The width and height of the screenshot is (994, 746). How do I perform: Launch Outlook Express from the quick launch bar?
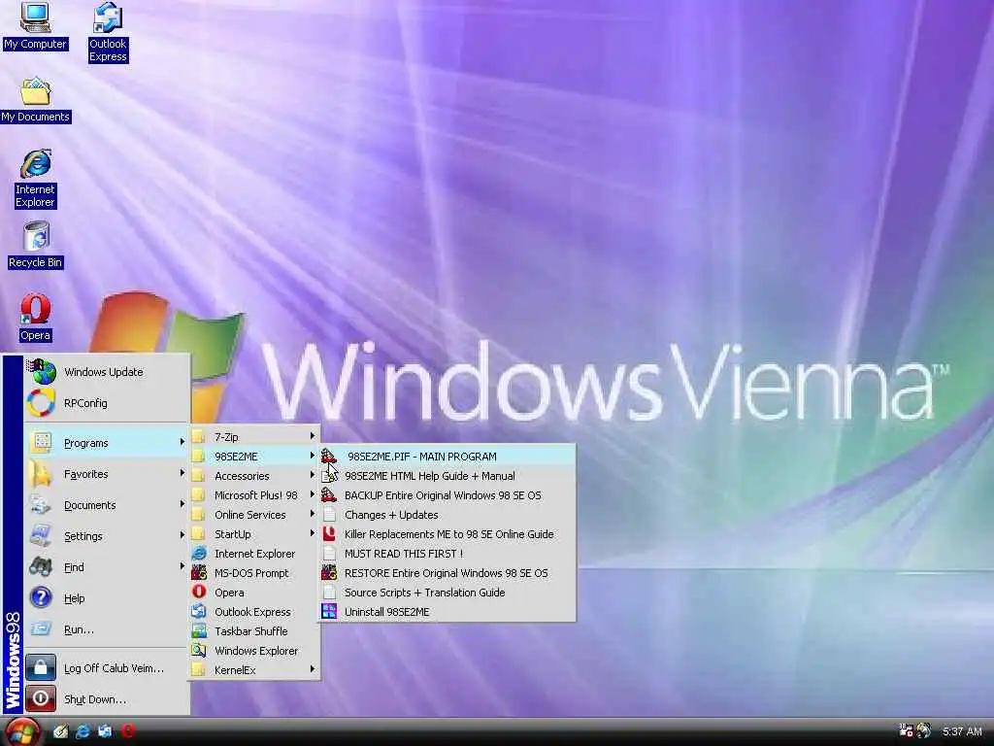coord(105,731)
